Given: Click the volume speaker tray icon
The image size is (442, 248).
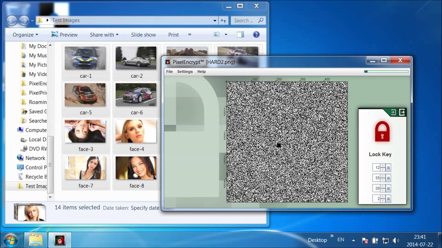Looking at the screenshot, I should (x=396, y=240).
